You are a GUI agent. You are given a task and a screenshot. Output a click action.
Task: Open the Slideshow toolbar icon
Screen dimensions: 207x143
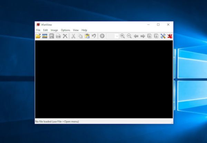[x=45, y=36]
